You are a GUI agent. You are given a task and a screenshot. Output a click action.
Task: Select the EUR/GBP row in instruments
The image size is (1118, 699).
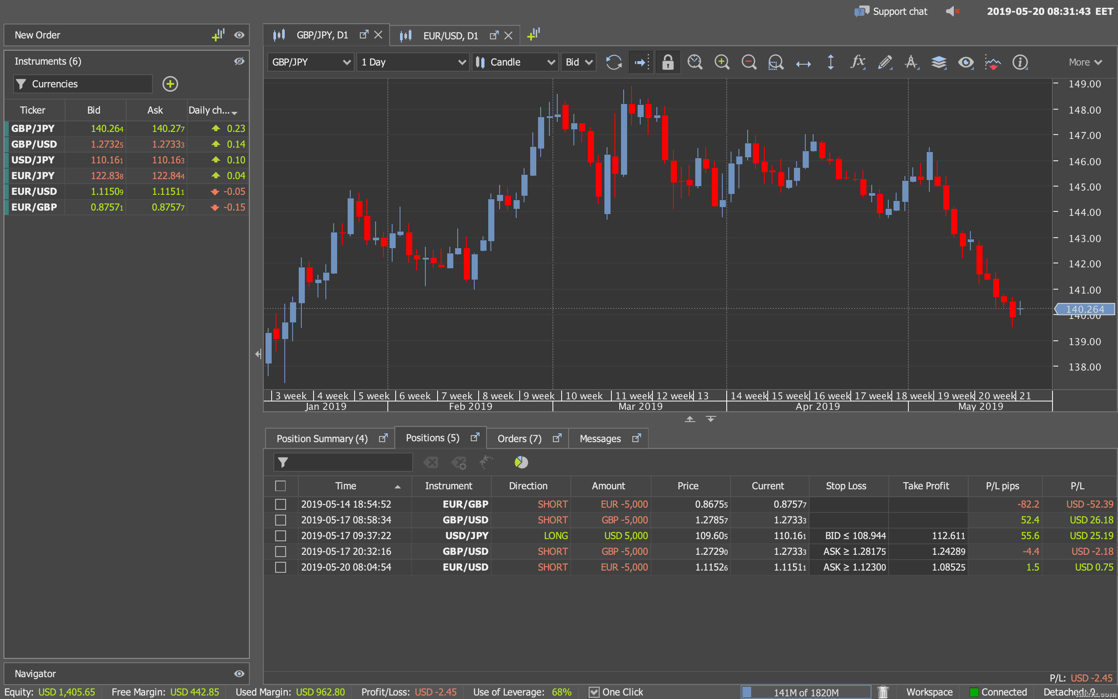tap(127, 207)
